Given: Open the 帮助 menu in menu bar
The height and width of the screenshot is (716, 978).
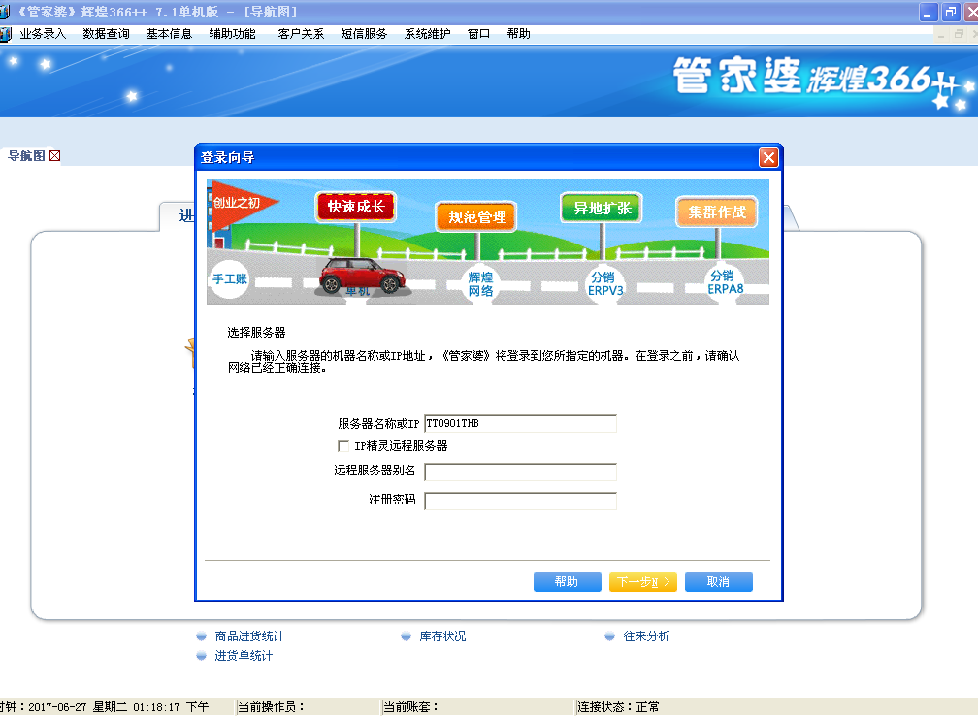Looking at the screenshot, I should click(x=518, y=34).
